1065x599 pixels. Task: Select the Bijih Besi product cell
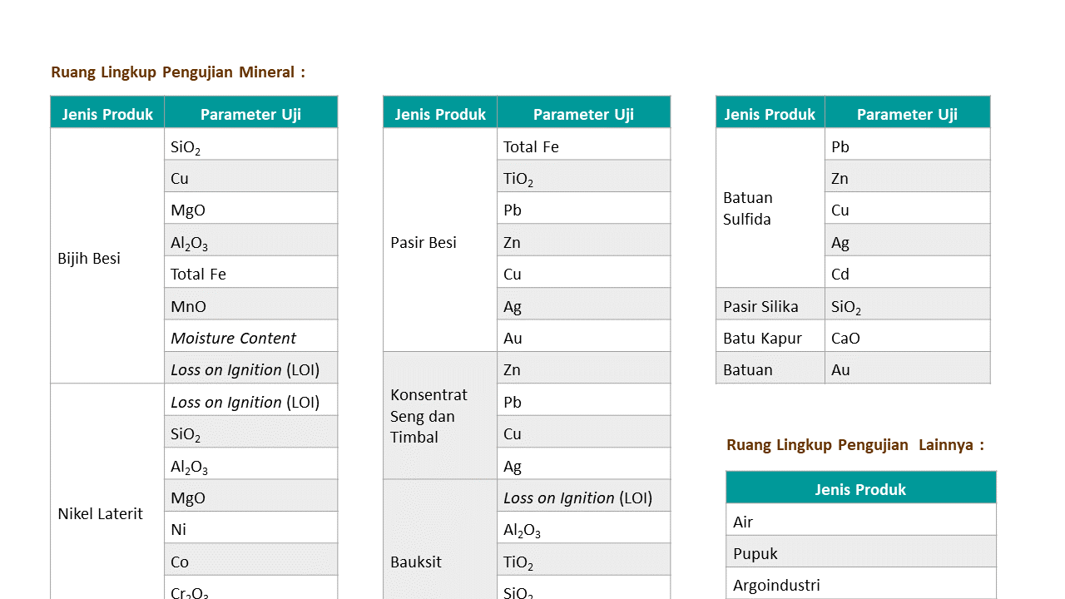[x=107, y=258]
